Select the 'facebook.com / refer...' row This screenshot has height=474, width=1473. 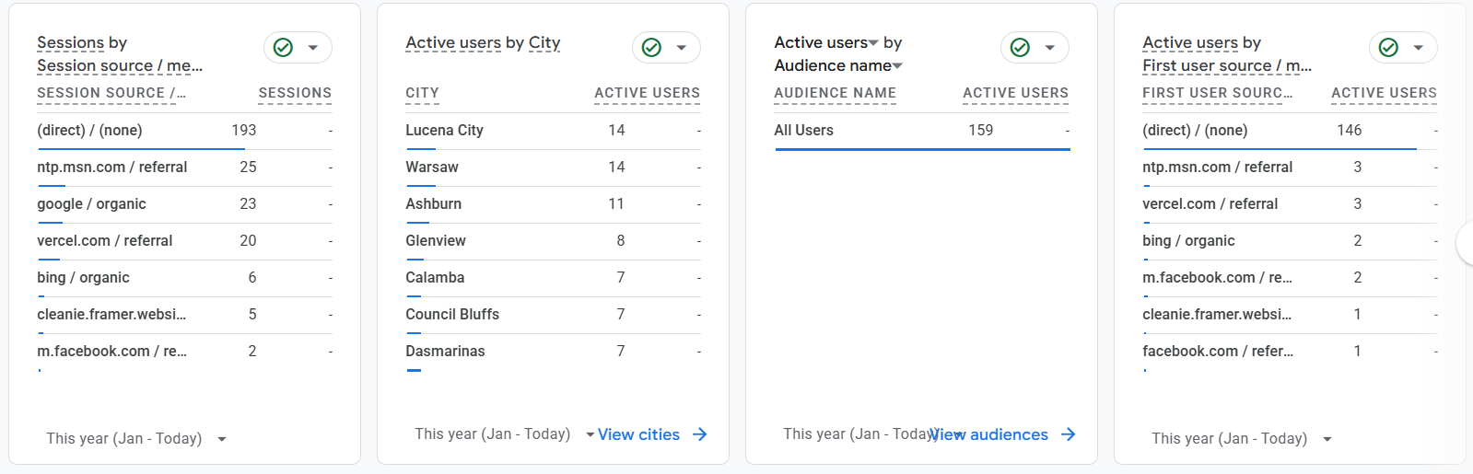tap(1290, 352)
